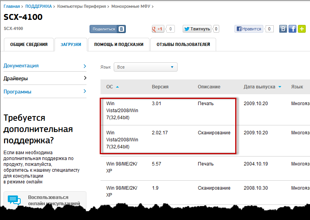The height and width of the screenshot is (220, 310).
Task: Click Сканирование in version 1.9 row
Action: point(214,188)
